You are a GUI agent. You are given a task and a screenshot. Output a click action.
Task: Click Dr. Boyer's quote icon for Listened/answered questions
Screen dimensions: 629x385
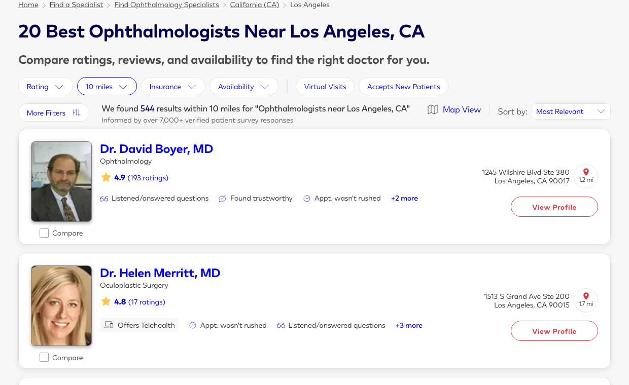104,199
